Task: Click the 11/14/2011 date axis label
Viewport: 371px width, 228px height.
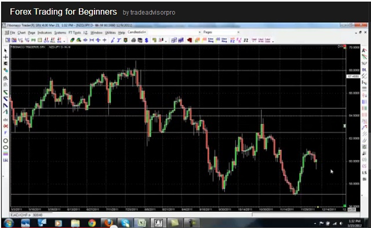Action: (287, 209)
